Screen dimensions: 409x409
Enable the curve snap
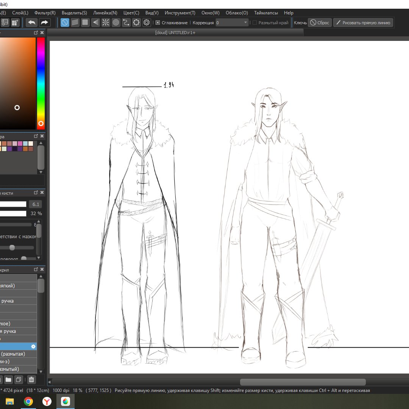click(x=126, y=23)
